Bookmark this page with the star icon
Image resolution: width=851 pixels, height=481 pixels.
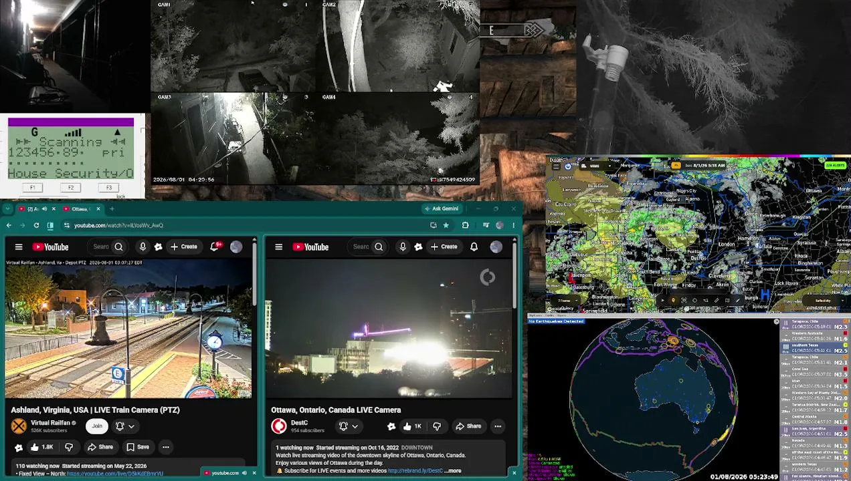coord(446,225)
